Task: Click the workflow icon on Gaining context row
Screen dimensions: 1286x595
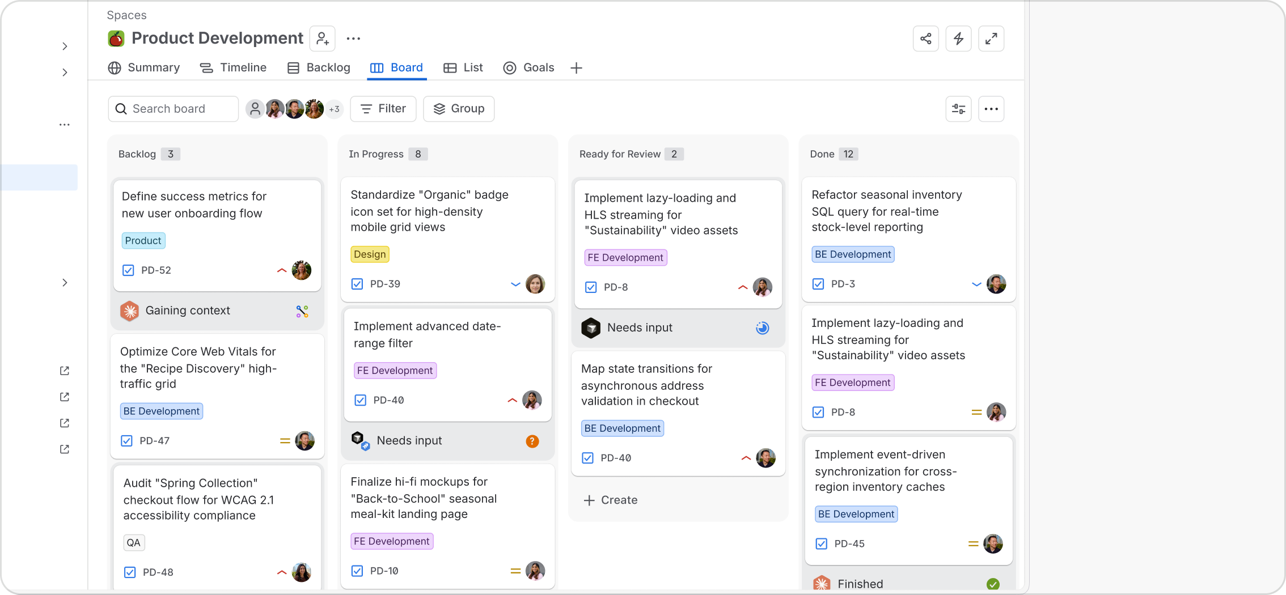Action: pos(302,311)
